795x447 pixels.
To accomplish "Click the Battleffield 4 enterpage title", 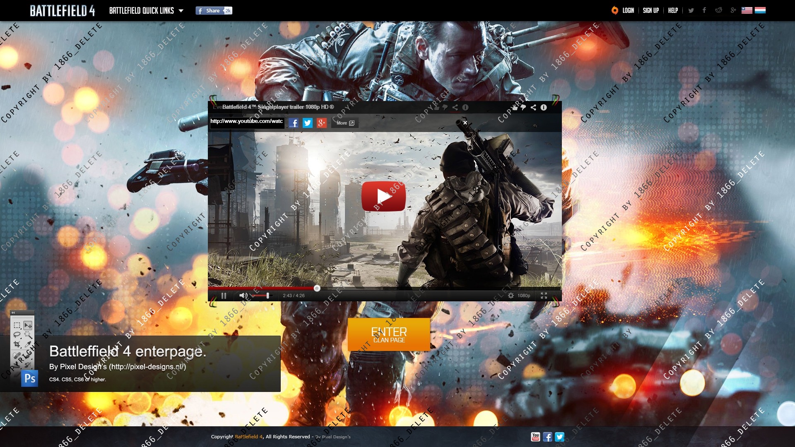I will (x=128, y=351).
